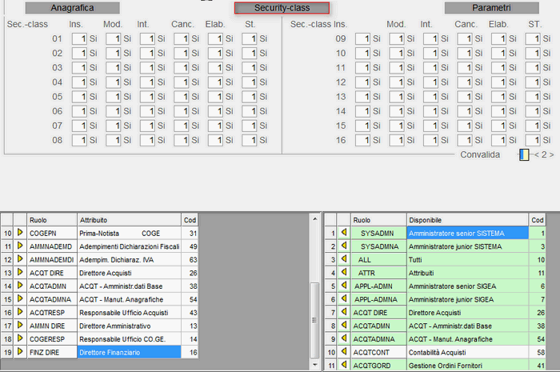Click the page indicator '< 2 >'
Screen dimensions: 560x372
544,154
